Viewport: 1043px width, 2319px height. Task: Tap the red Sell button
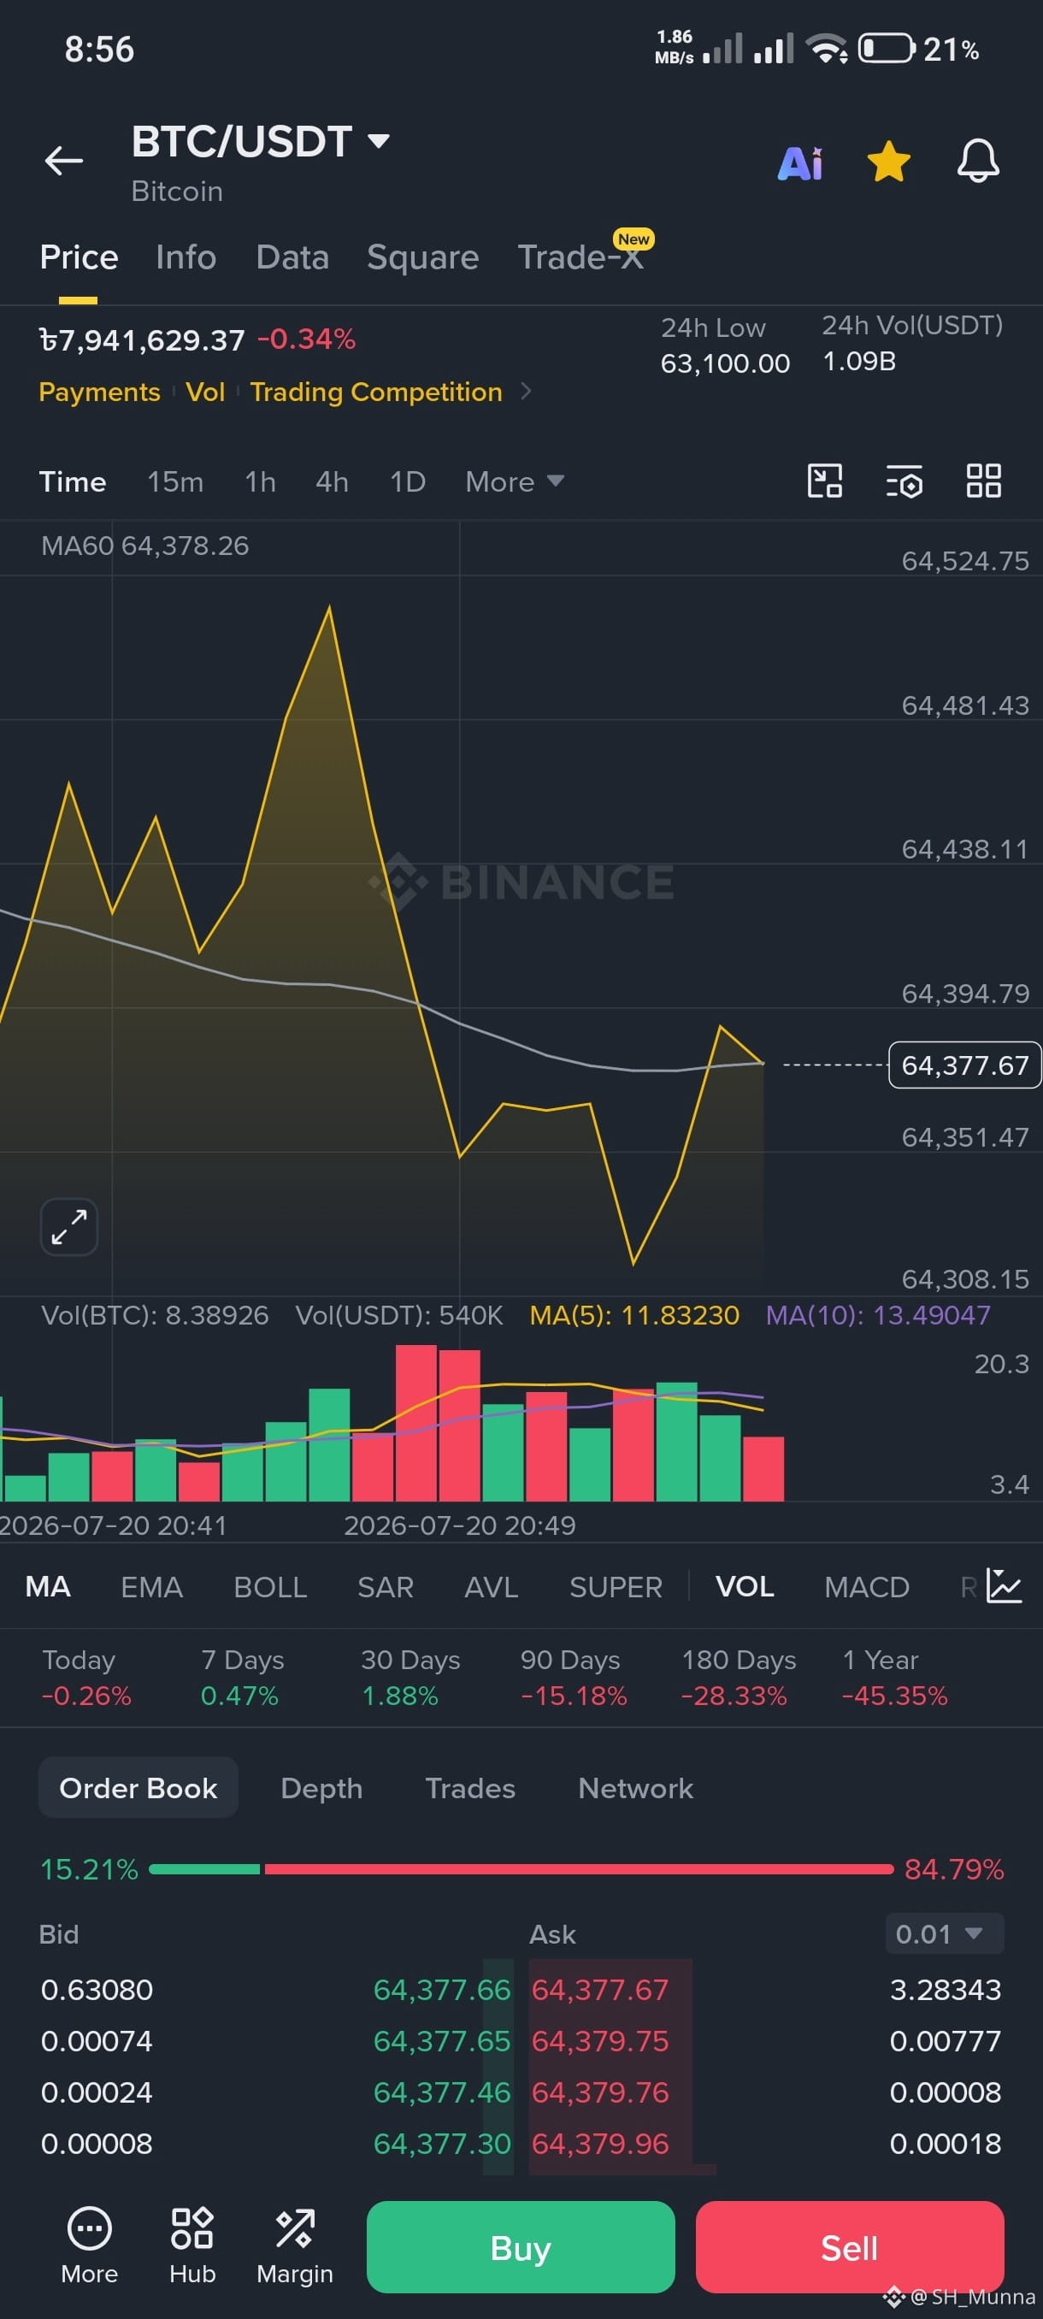point(849,2248)
